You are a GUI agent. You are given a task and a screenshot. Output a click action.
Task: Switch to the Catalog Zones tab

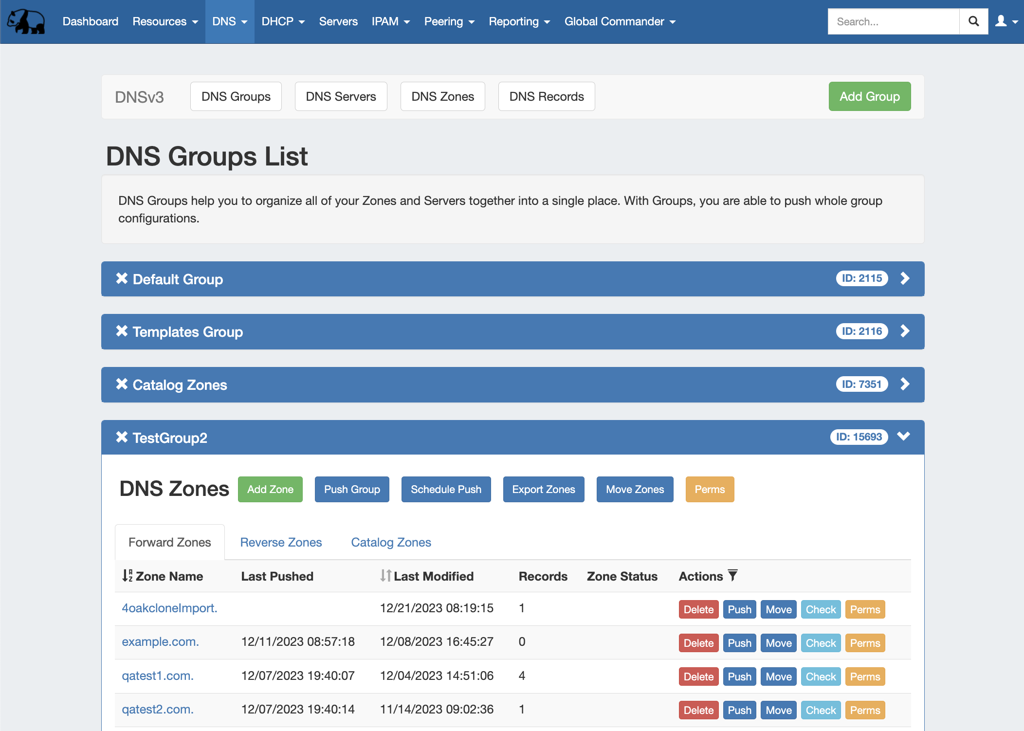pos(391,542)
